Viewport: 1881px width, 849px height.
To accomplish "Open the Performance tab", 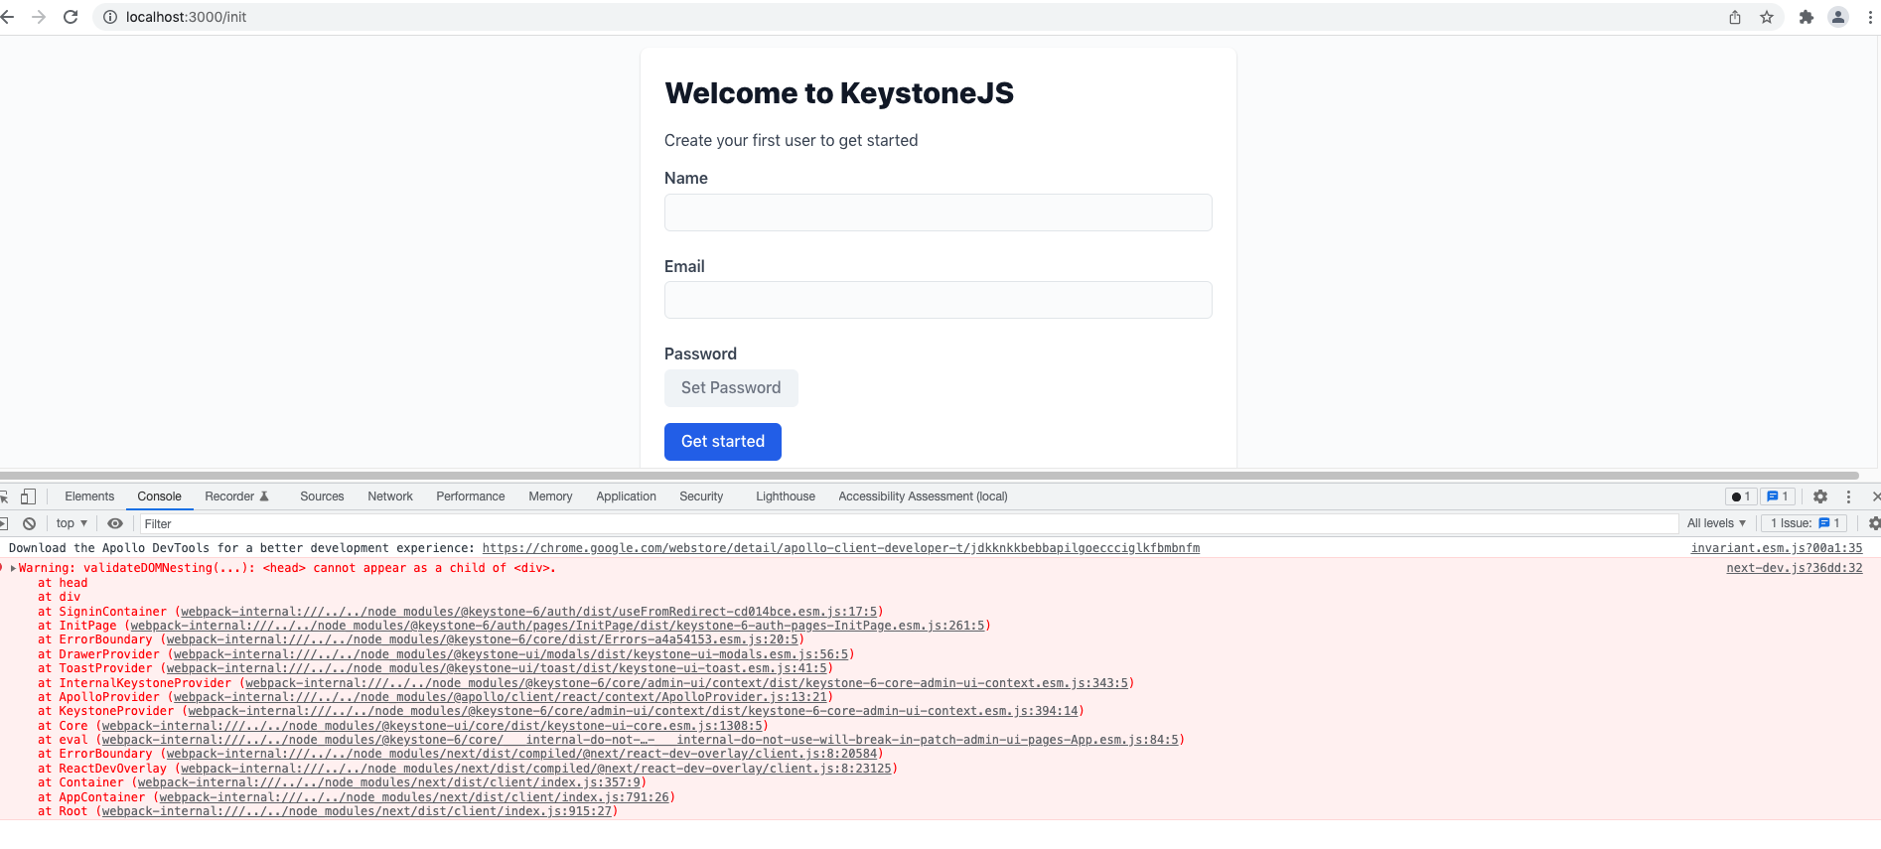I will 471,496.
